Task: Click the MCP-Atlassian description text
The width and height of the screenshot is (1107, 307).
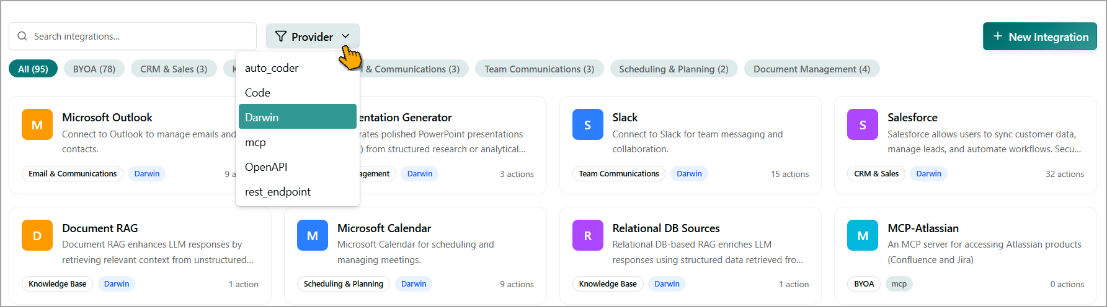Action: click(984, 252)
